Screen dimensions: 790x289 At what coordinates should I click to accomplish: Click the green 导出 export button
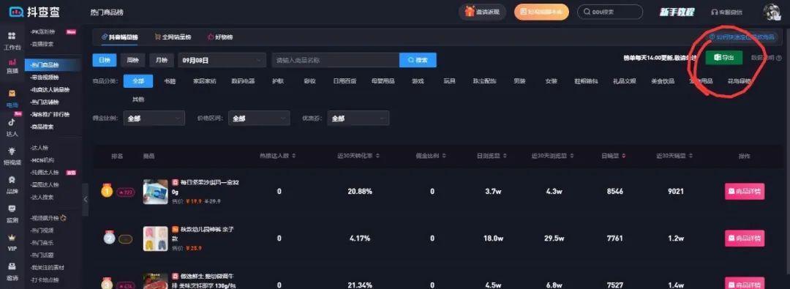tap(723, 58)
